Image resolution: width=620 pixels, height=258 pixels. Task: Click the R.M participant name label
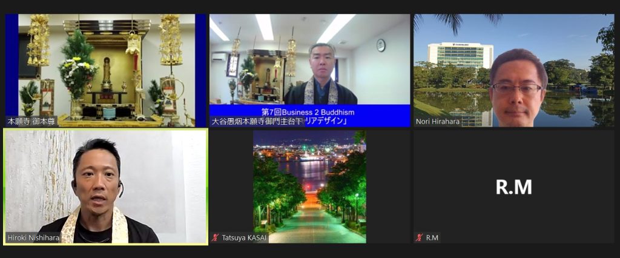(x=432, y=237)
